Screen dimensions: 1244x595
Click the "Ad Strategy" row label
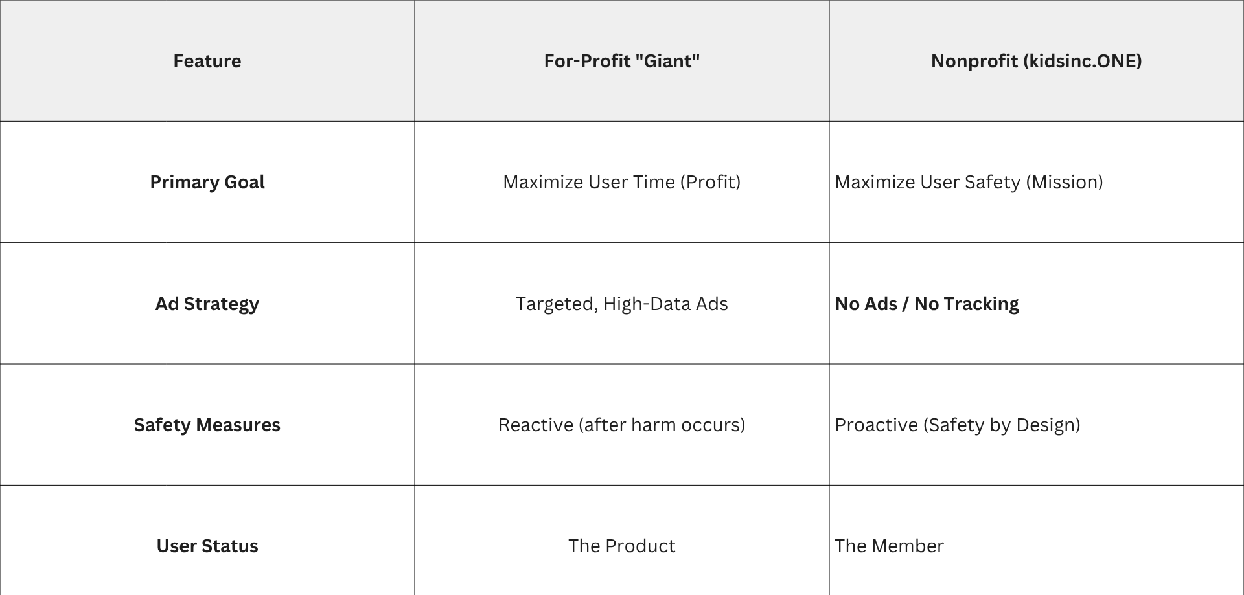[207, 304]
